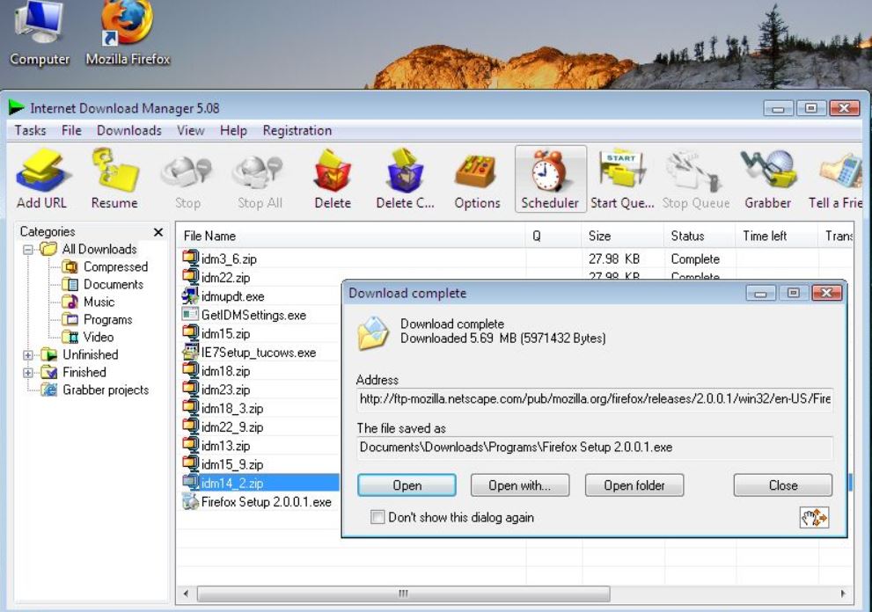Enable "Don't show this dialog again" checkbox
The height and width of the screenshot is (612, 872).
[x=377, y=517]
